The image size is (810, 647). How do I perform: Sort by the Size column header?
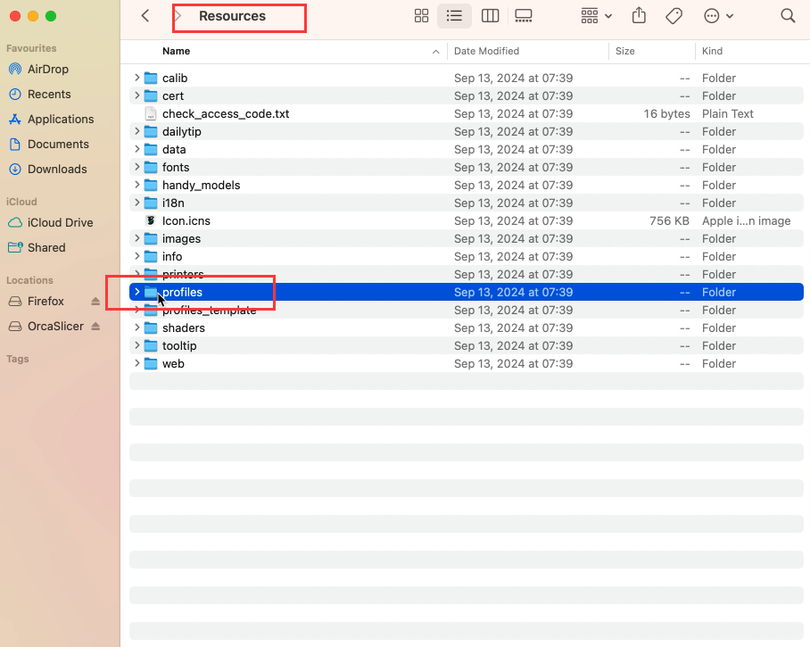pyautogui.click(x=624, y=51)
